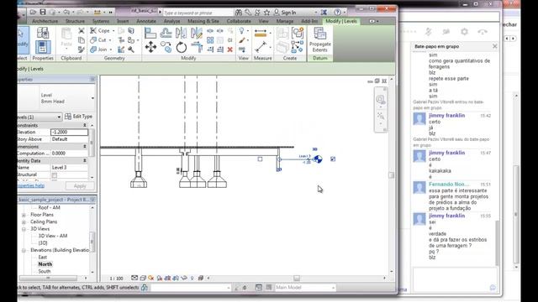Select the Move tool
Viewport: 538px width, 302px height.
point(150,47)
